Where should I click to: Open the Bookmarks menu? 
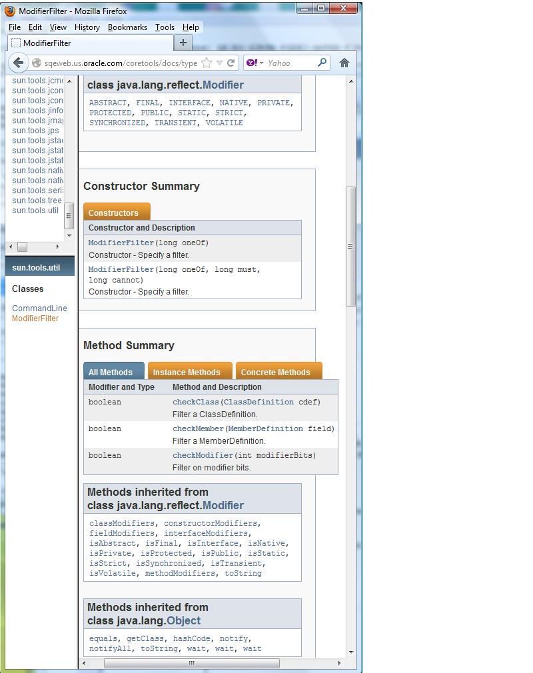[127, 27]
